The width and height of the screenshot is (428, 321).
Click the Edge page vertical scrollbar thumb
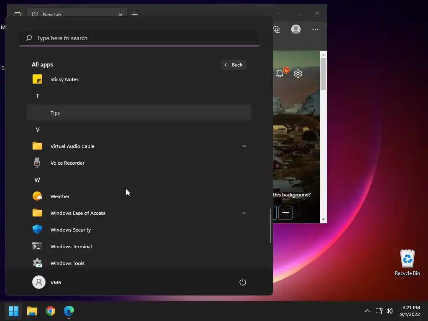click(x=323, y=74)
